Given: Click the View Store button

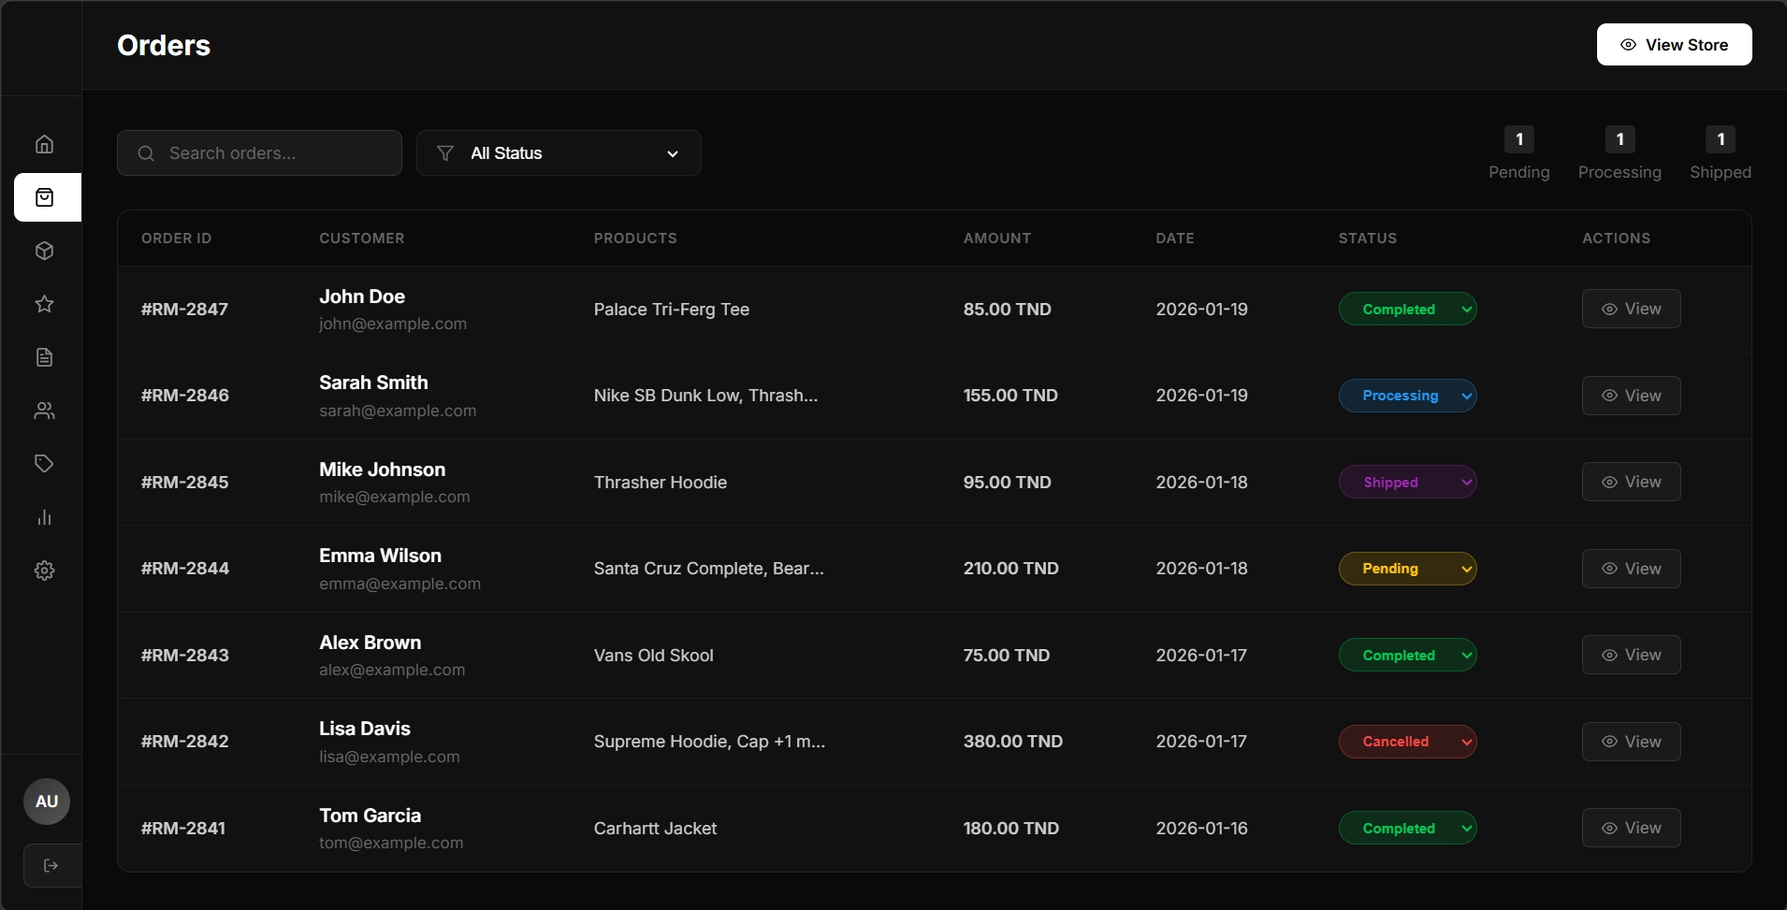Looking at the screenshot, I should pos(1674,45).
